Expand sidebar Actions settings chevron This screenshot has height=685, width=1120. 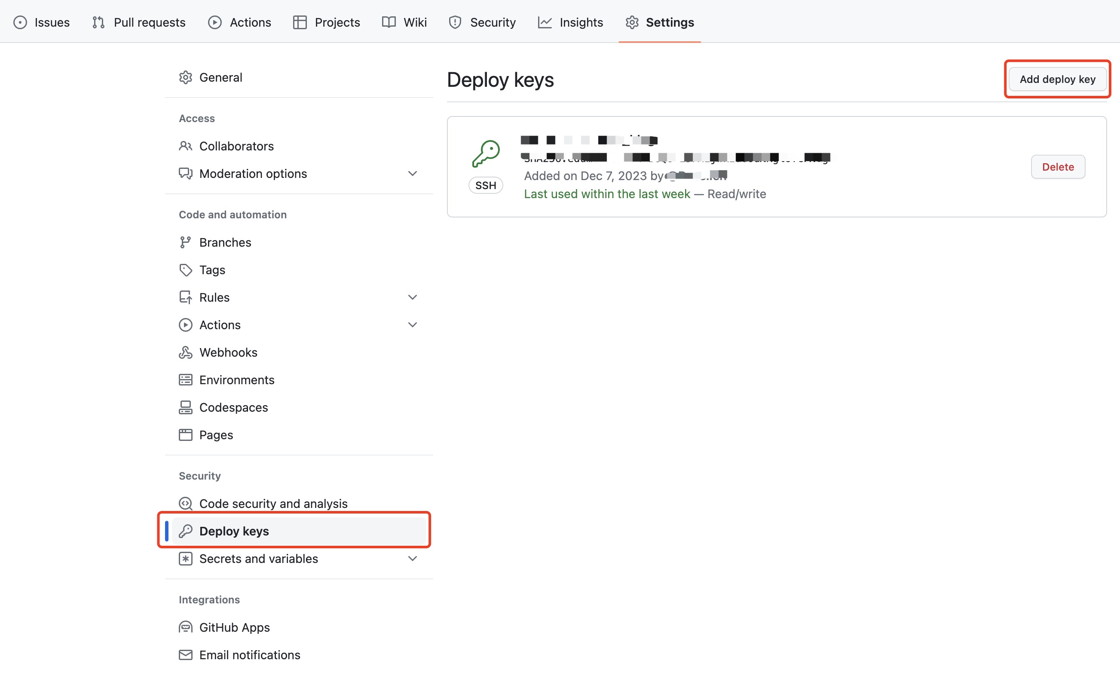(x=412, y=325)
